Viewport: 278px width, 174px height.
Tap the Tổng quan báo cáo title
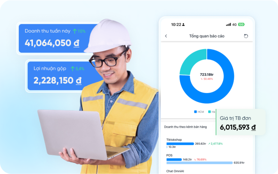coord(207,36)
